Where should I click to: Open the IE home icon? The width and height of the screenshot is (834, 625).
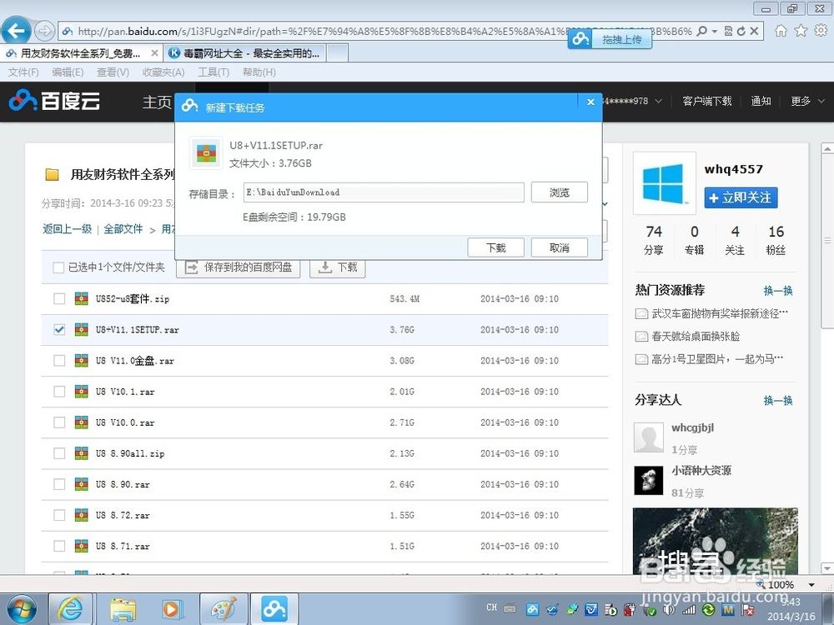click(781, 31)
